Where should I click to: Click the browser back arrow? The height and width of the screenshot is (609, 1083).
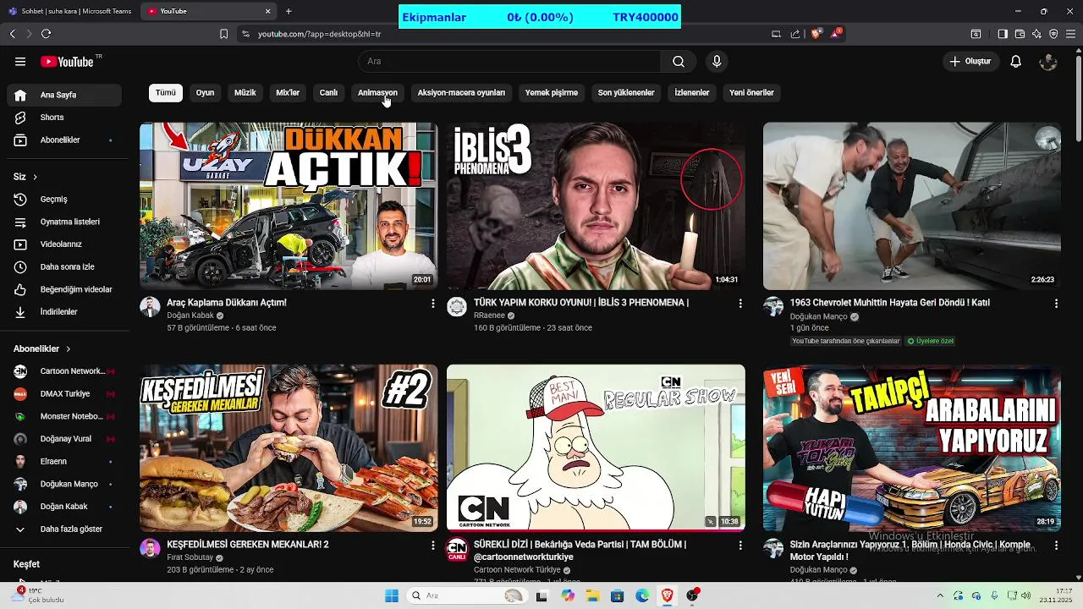[x=12, y=34]
